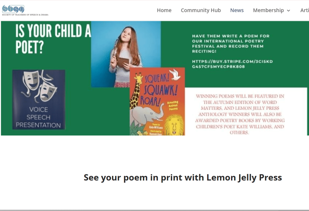Viewport: 309px width, 211px height.
Task: Click the STSD logo in the header
Action: (13, 9)
